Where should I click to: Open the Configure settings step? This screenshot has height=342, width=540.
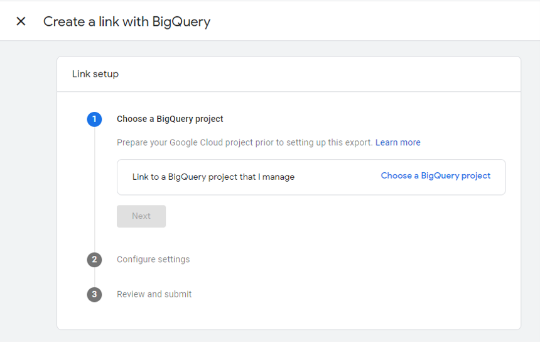click(153, 259)
